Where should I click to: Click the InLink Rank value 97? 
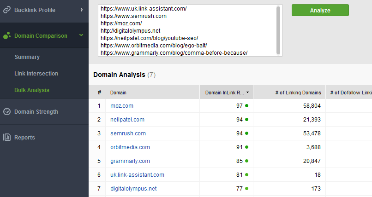pos(240,106)
